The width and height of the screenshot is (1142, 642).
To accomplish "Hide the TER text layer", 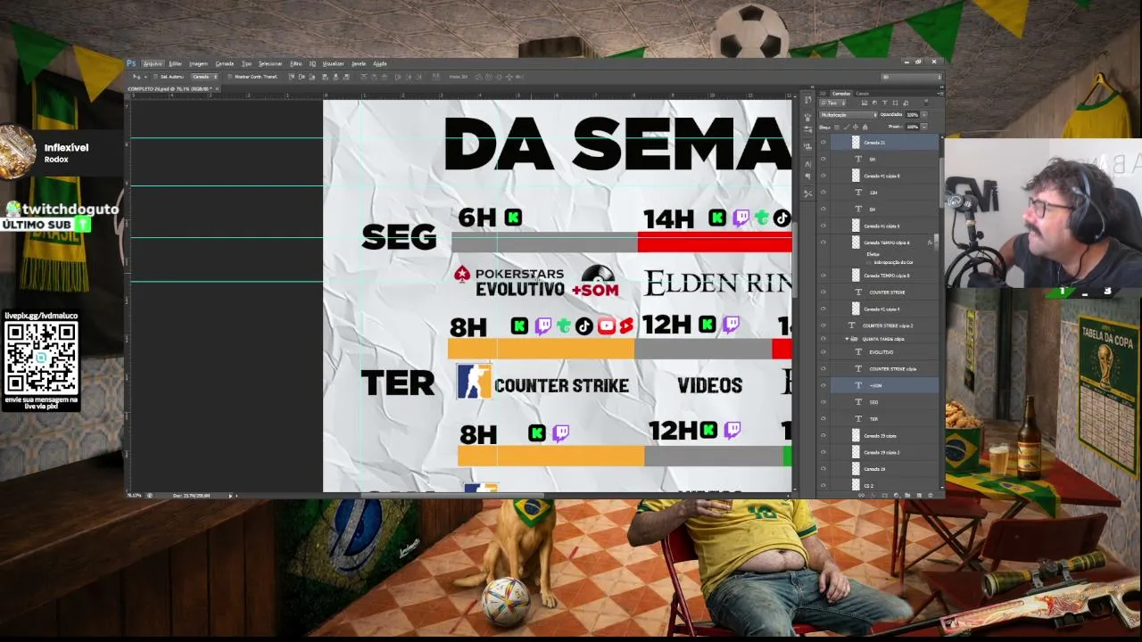I will pos(823,419).
